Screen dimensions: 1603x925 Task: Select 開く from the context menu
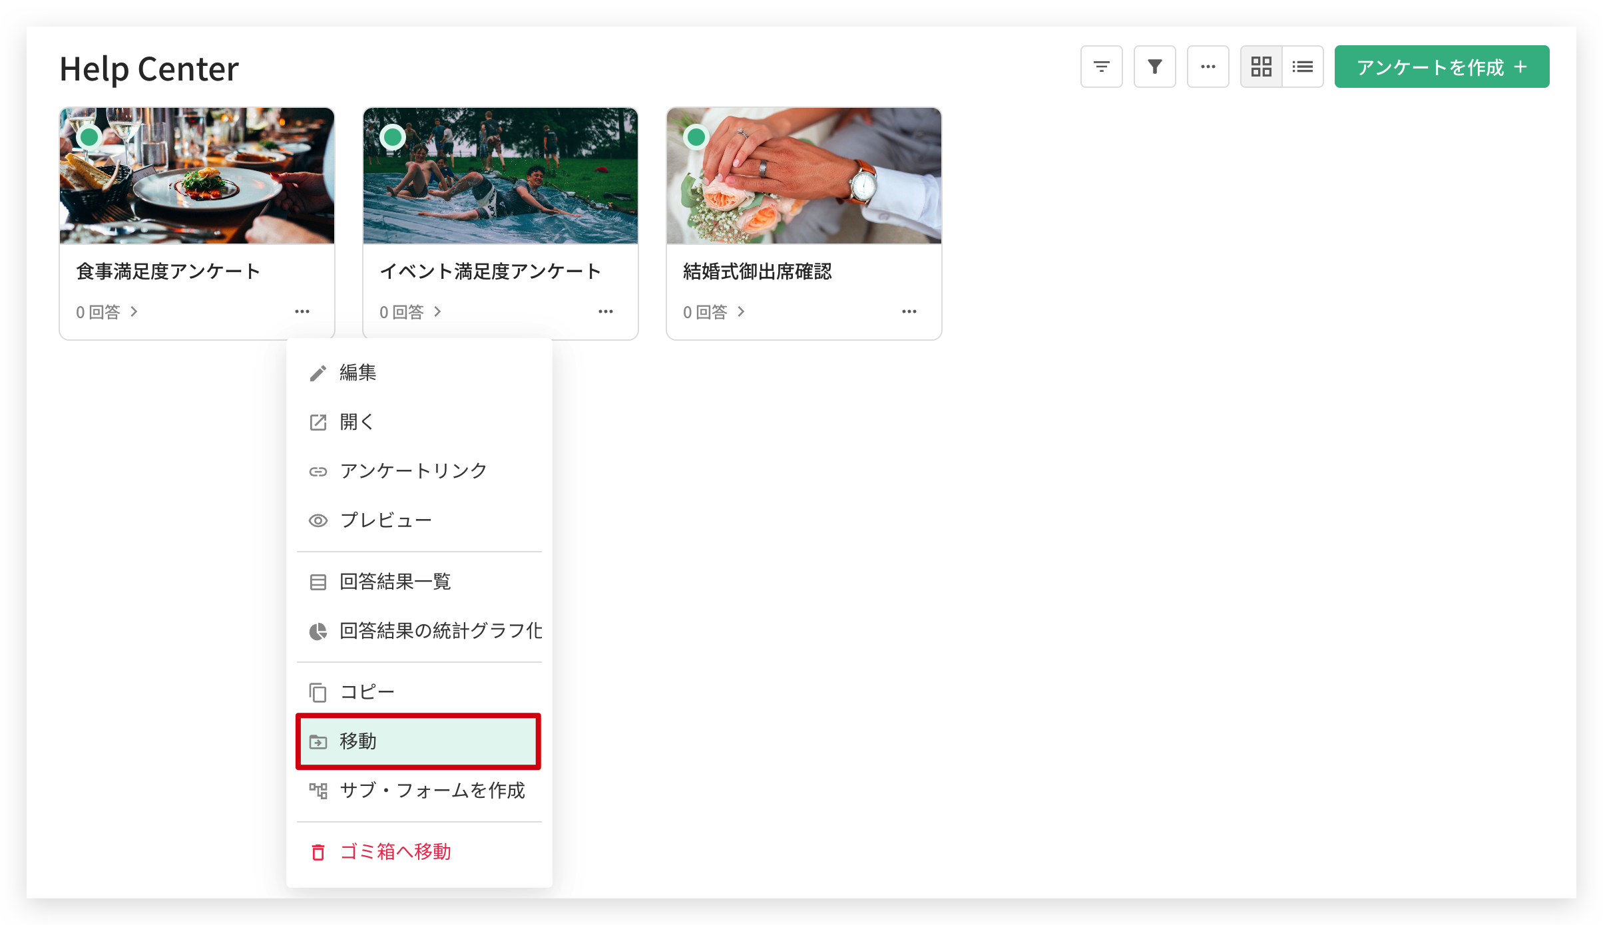(419, 422)
